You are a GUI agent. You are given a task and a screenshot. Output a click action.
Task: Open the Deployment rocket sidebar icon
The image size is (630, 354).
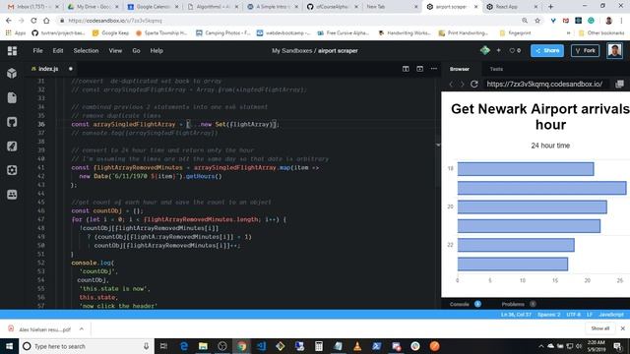(12, 147)
